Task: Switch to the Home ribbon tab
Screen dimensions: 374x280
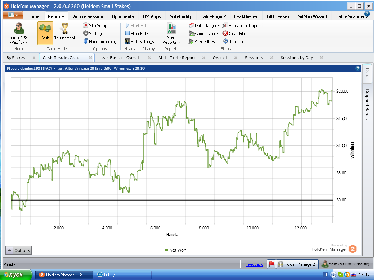Action: tap(33, 16)
